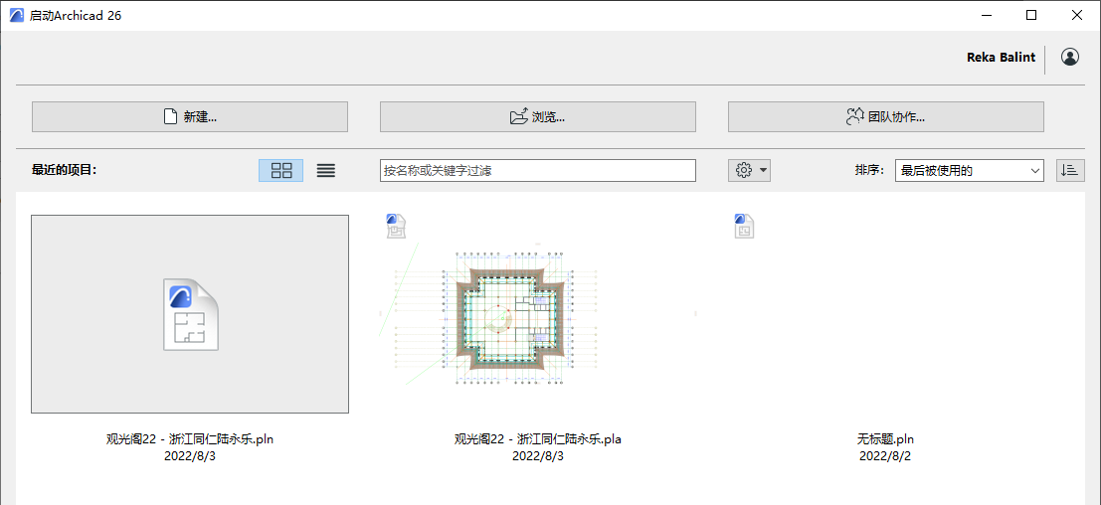Open the gear settings dropdown
Screen dimensions: 1101x505
click(x=749, y=170)
